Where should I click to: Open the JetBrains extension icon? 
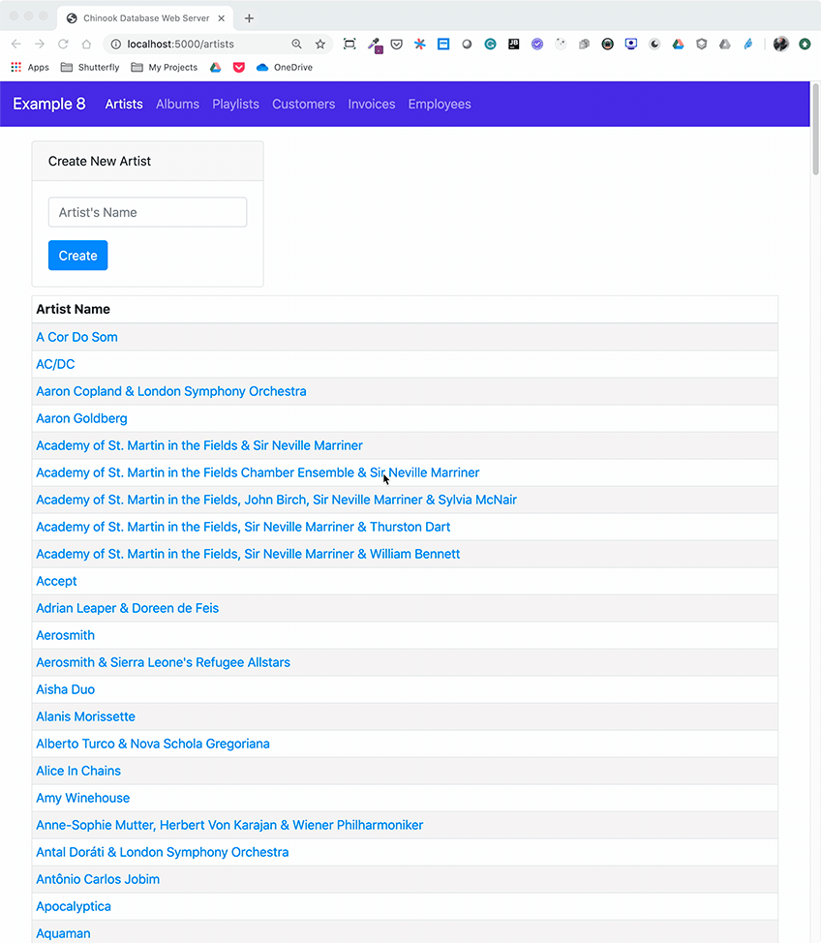pos(513,45)
